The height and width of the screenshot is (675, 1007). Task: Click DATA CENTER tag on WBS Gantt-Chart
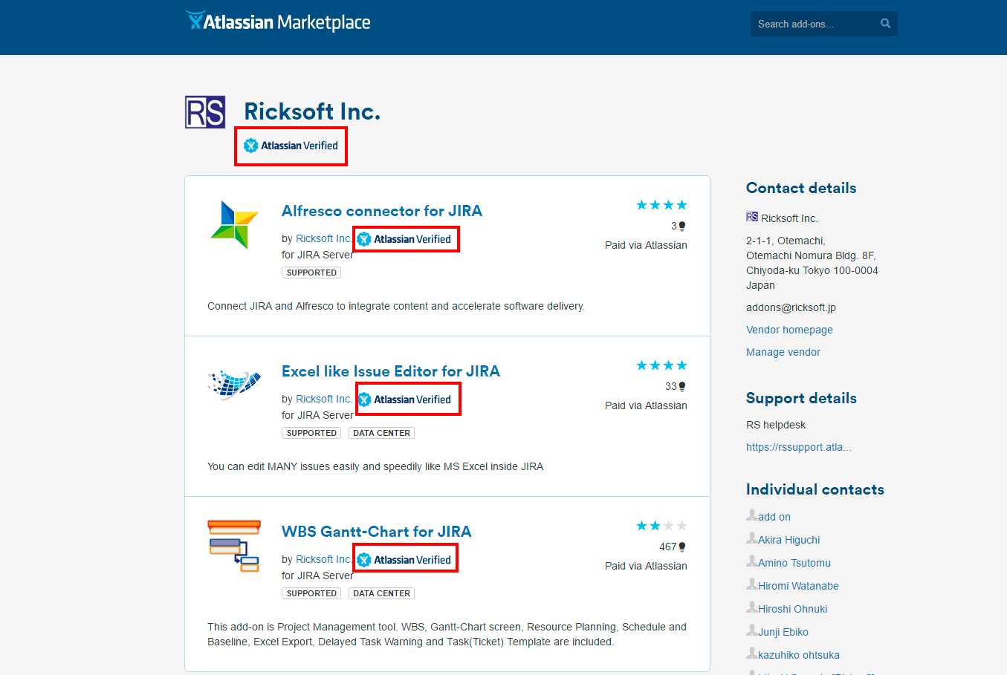381,593
